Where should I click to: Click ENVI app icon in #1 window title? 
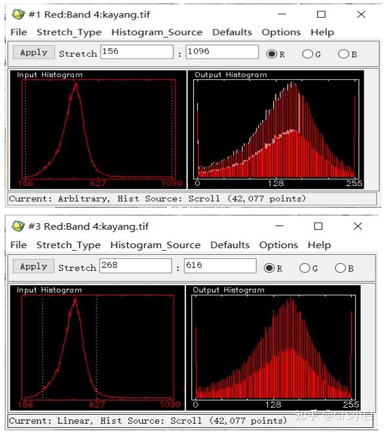click(18, 14)
